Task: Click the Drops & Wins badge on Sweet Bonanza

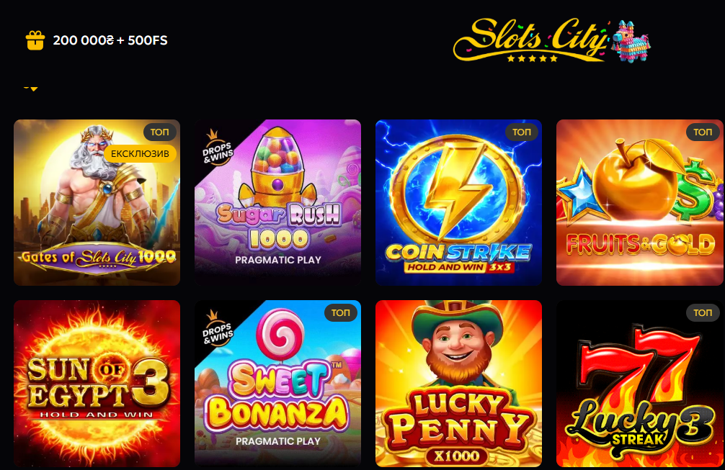Action: [x=217, y=327]
